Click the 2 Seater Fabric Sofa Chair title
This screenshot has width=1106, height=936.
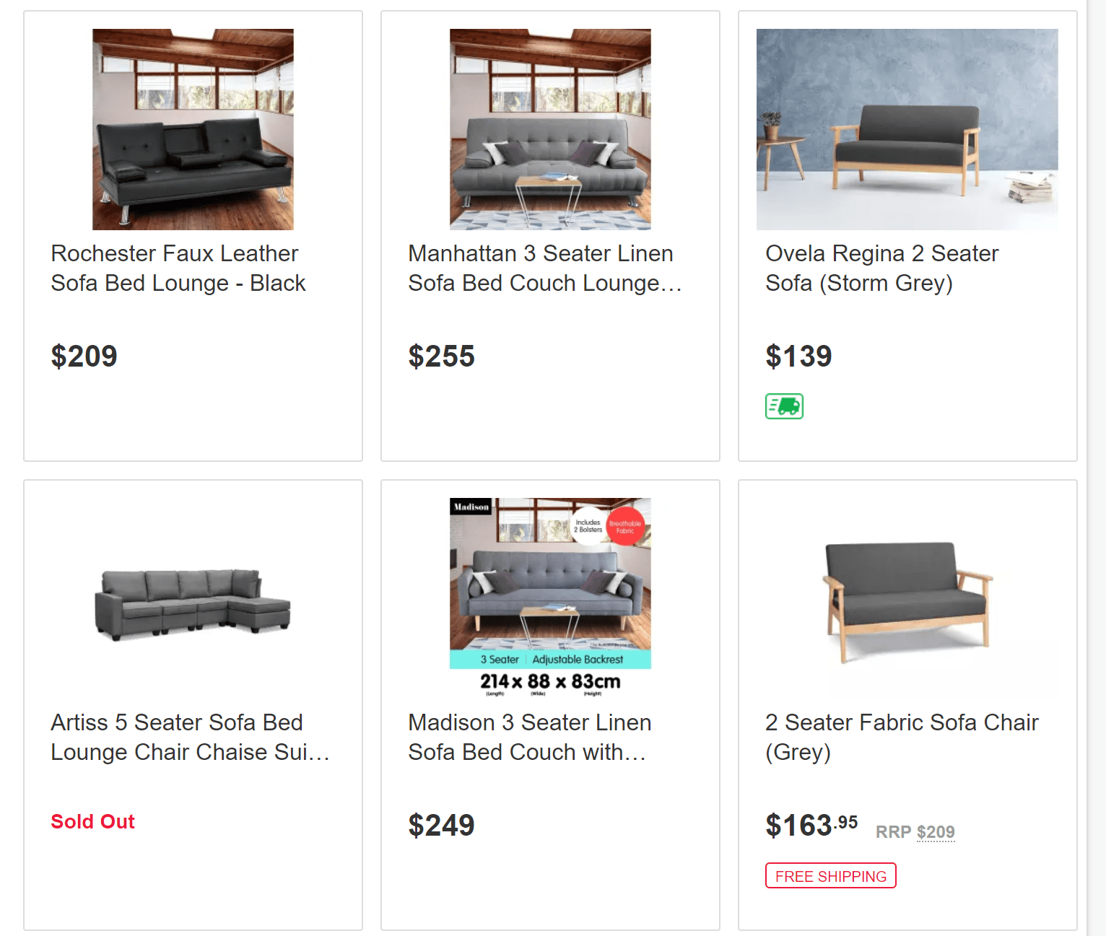(x=902, y=737)
